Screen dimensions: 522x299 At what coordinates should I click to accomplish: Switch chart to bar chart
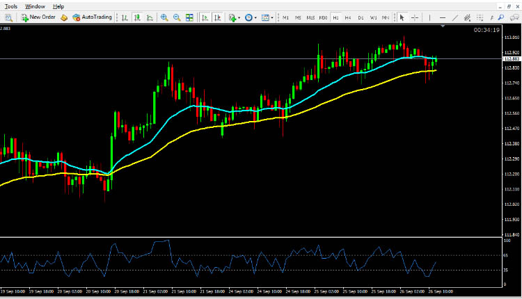(125, 17)
